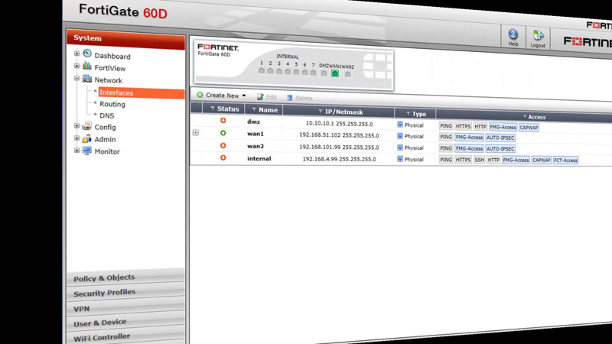
Task: Click the WAN2 port on device faceplate
Action: click(x=348, y=74)
